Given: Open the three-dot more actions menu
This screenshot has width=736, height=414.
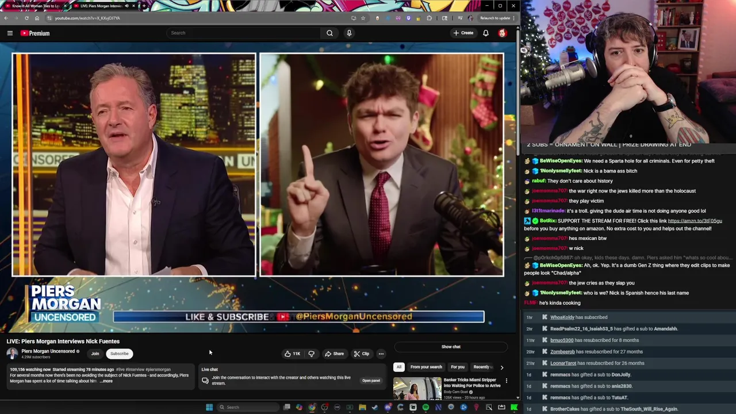Looking at the screenshot, I should (x=381, y=354).
